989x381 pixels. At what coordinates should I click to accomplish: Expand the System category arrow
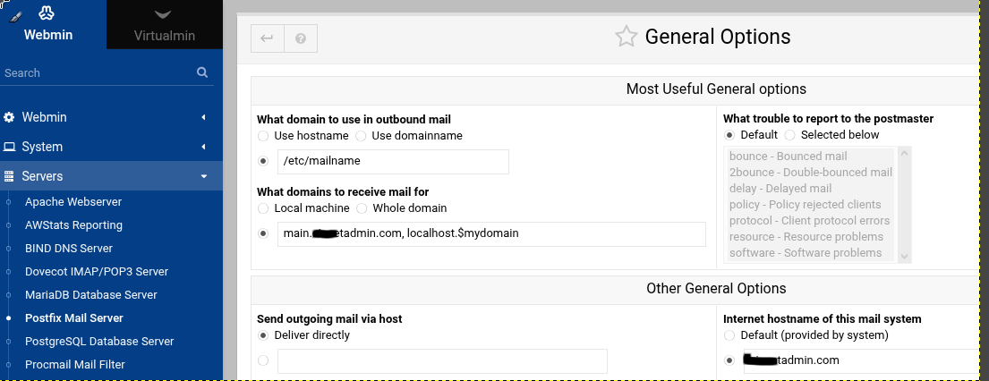click(203, 147)
